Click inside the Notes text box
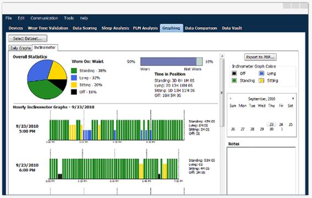 261,171
